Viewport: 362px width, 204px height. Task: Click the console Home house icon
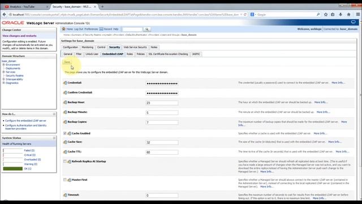64,29
